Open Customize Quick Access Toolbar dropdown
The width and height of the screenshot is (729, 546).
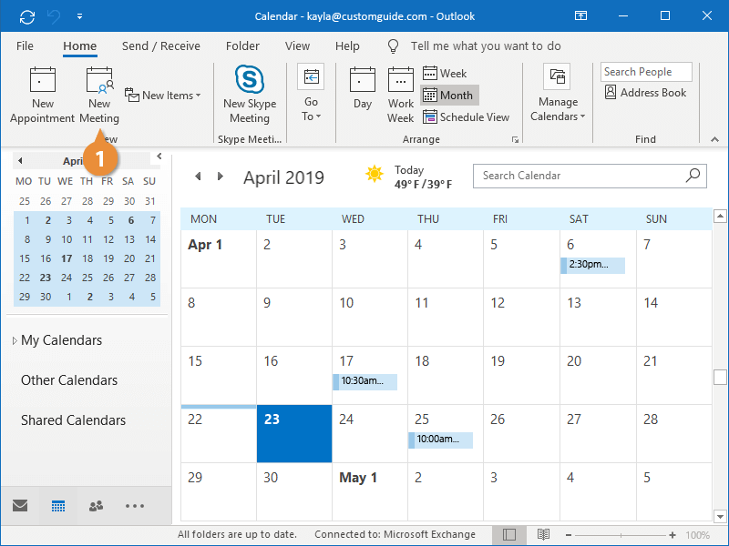tap(79, 16)
